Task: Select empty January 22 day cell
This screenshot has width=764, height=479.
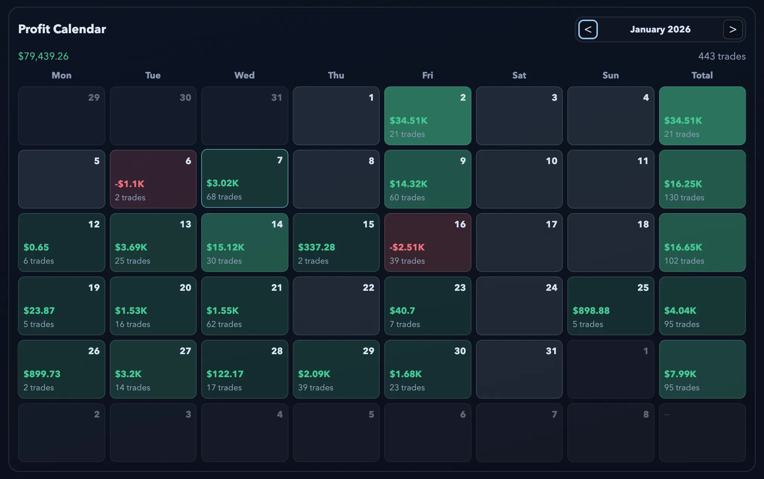Action: (x=336, y=306)
